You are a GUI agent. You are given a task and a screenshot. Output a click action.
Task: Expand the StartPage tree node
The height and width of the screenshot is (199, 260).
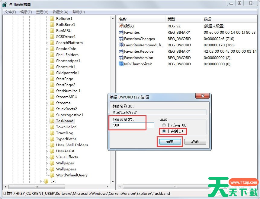pos(47,79)
